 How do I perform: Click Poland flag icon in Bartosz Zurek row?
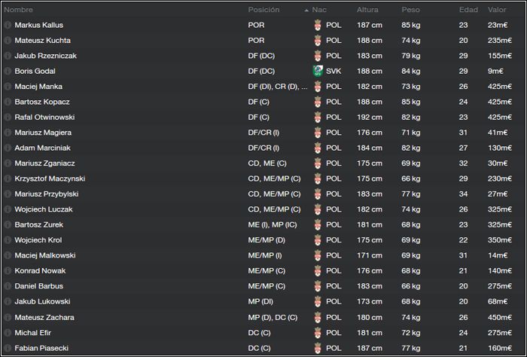(x=317, y=224)
